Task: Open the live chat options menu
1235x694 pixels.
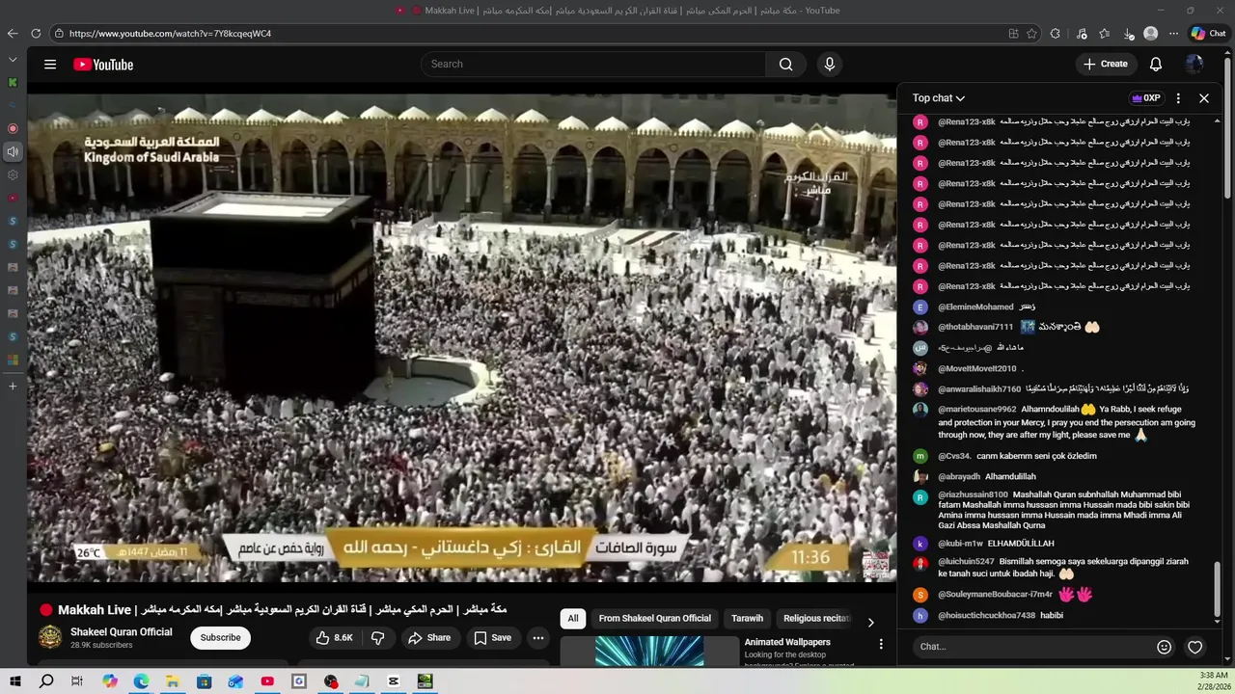Action: click(1178, 98)
